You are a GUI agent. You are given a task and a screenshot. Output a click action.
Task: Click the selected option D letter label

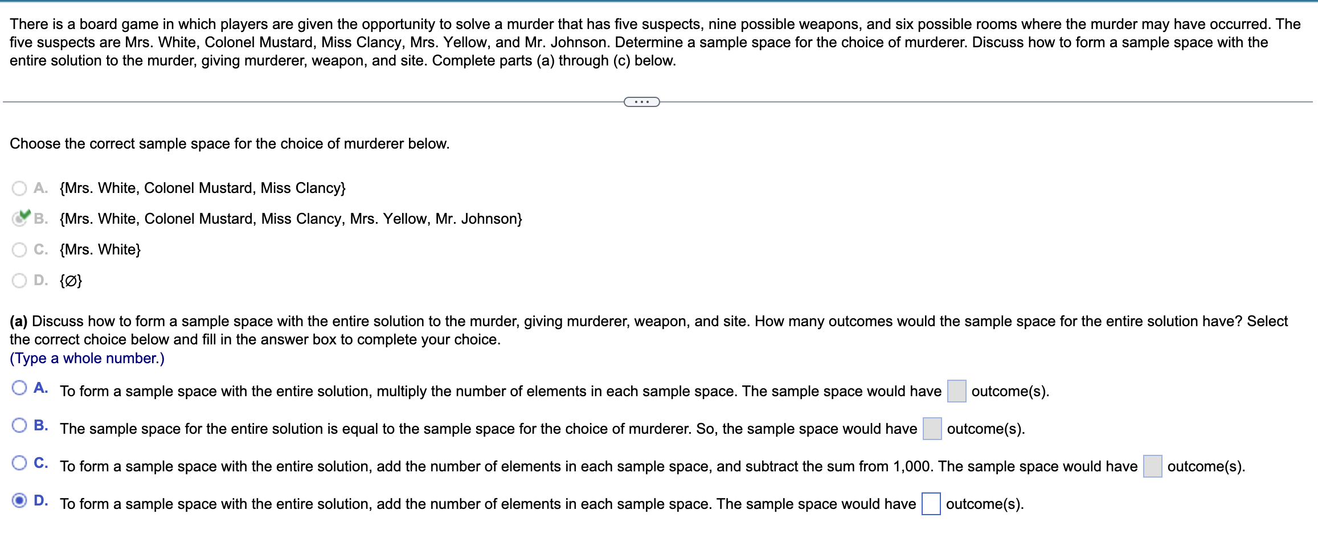(39, 500)
